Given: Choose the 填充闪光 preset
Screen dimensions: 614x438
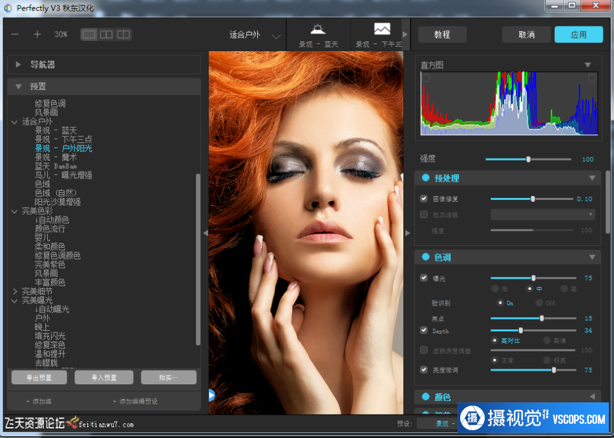Looking at the screenshot, I should tap(50, 336).
